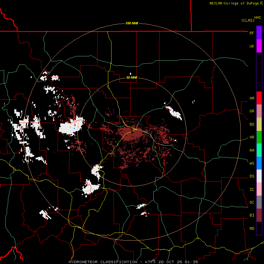Image resolution: width=264 pixels, height=264 pixels.
Task: Click the white DS legend swatch
Action: [x=259, y=176]
